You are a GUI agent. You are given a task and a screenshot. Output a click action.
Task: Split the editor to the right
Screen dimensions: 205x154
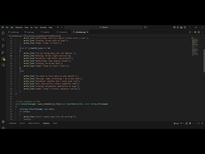point(199,32)
